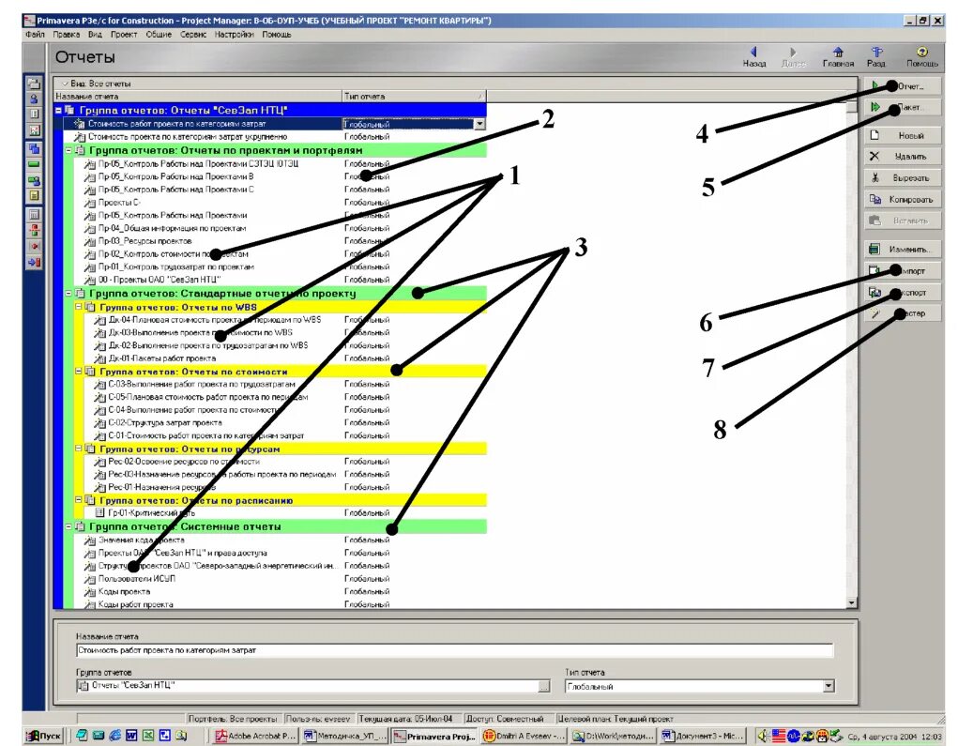Collapse the Отчеты по расписанию group

(x=79, y=500)
